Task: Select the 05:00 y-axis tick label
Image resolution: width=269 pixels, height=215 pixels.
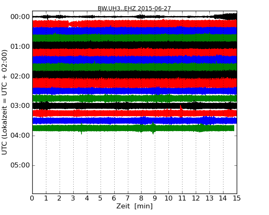Action: [20, 165]
